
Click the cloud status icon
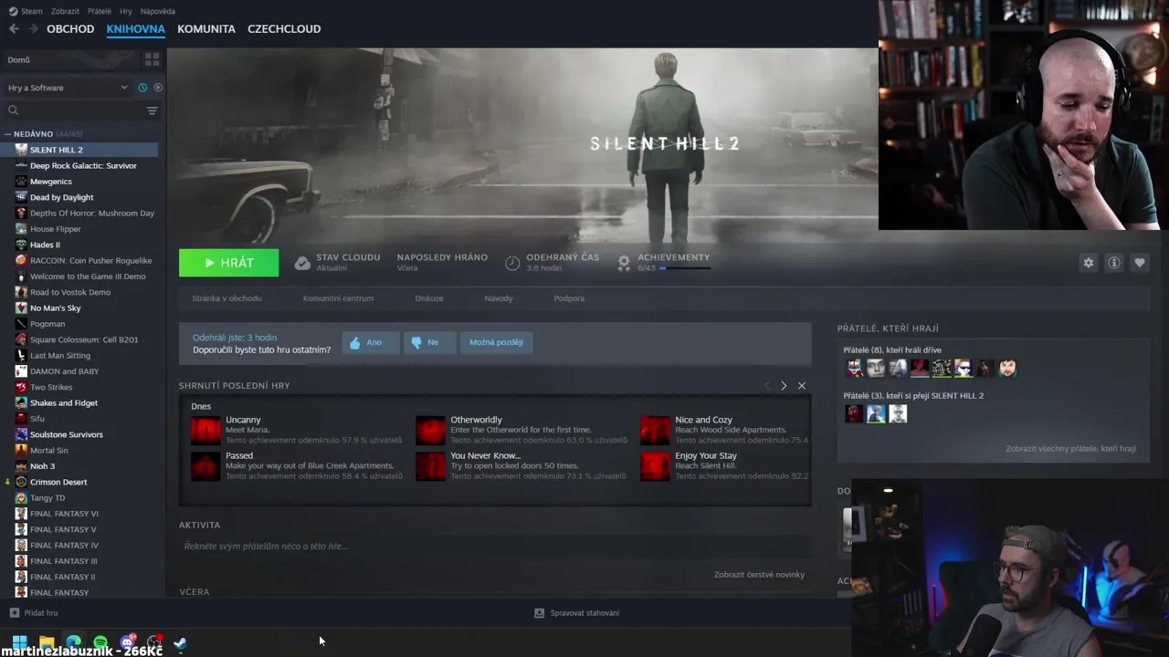click(x=302, y=263)
